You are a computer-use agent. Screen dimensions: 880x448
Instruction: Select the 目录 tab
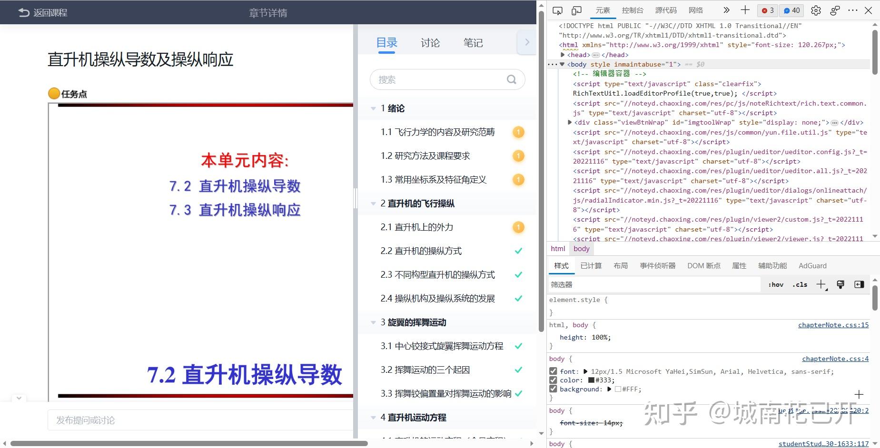(x=387, y=43)
